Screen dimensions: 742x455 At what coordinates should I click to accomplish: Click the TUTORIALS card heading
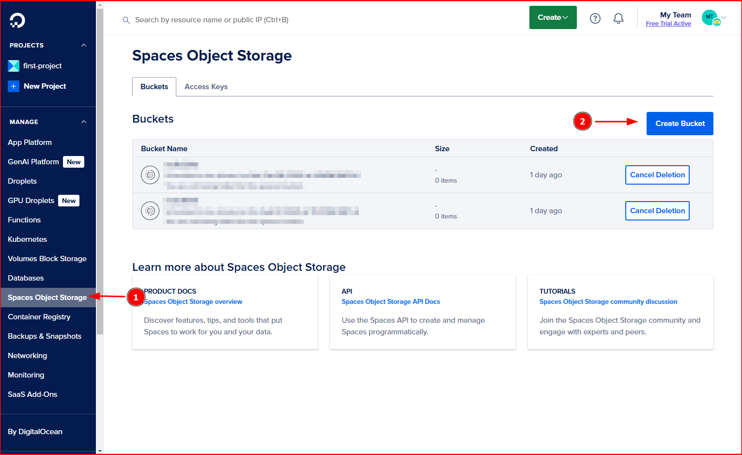[557, 291]
